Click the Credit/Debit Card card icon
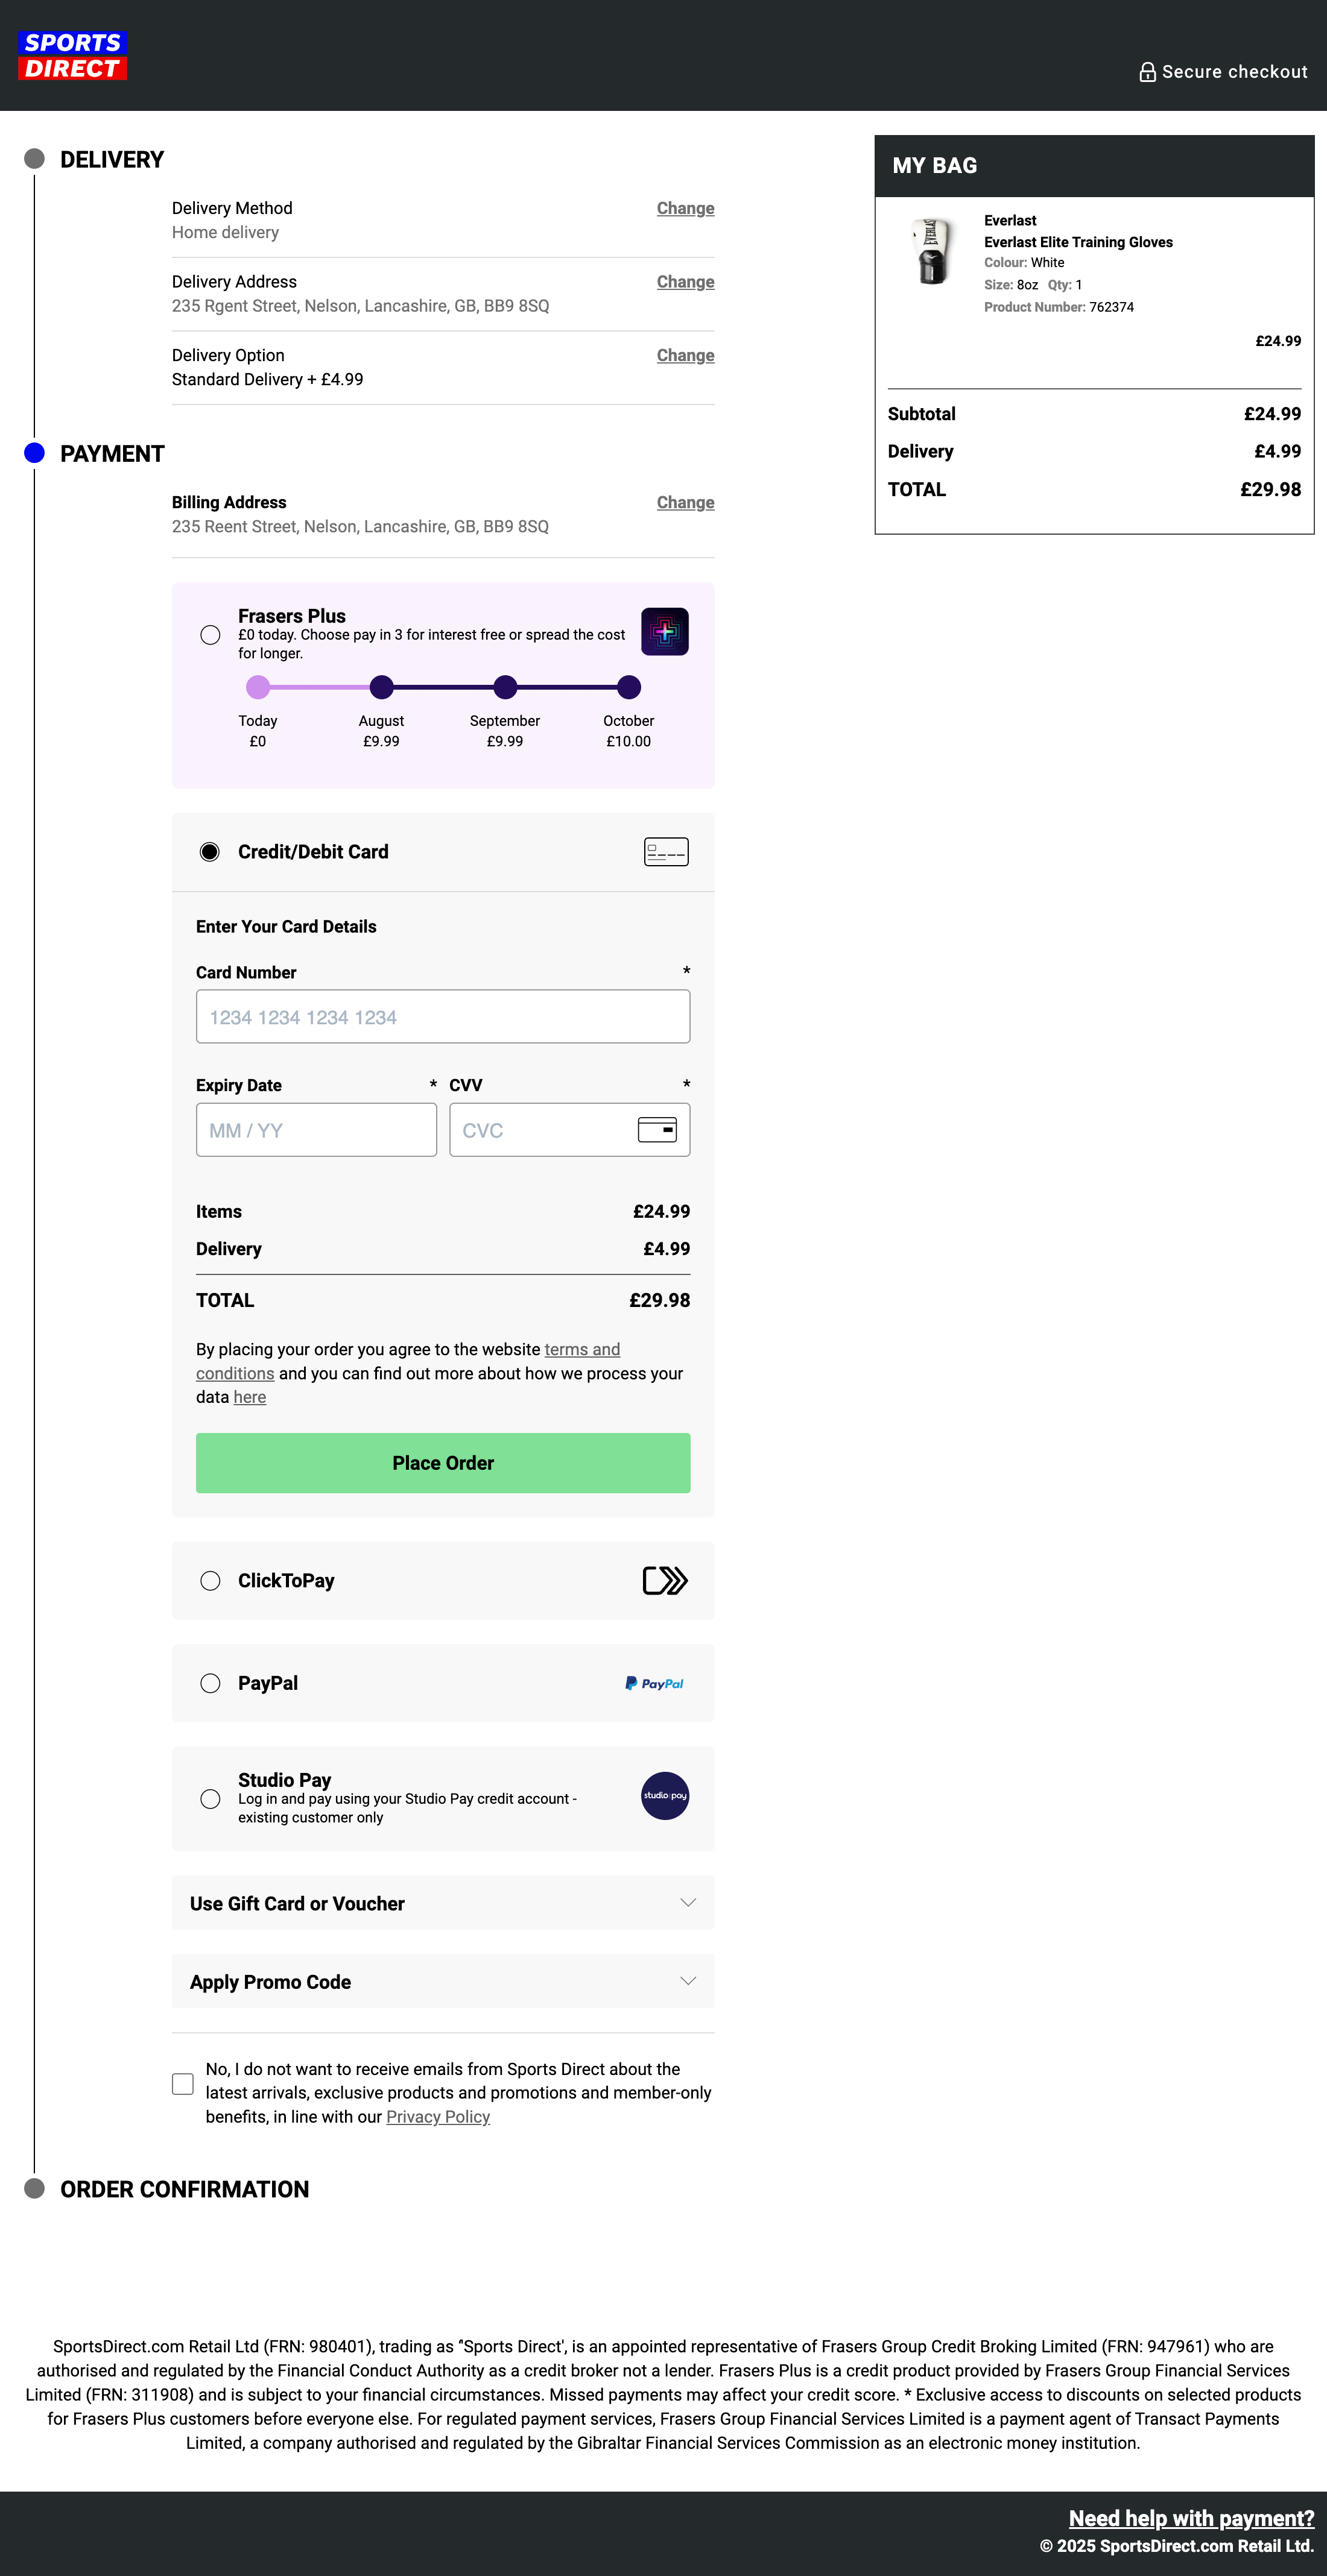 point(665,851)
